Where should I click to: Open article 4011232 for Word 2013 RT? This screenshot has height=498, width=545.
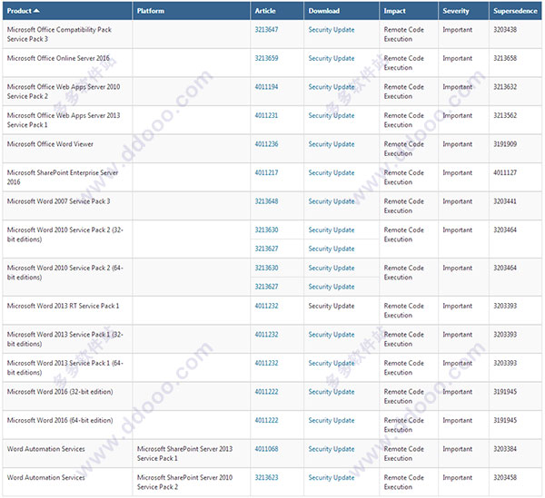click(x=266, y=306)
